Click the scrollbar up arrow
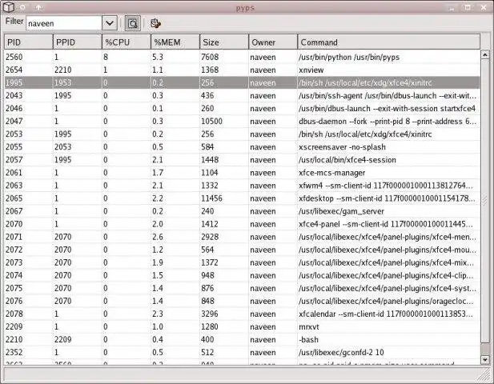494x384 pixels. (485, 54)
